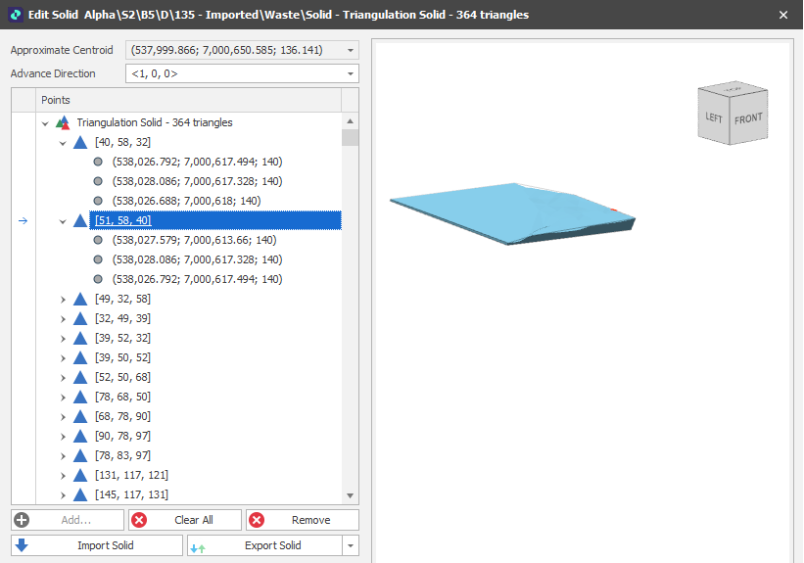The height and width of the screenshot is (563, 804).
Task: Click the Triangulation Solid multicolor triangle icon
Action: 63,122
